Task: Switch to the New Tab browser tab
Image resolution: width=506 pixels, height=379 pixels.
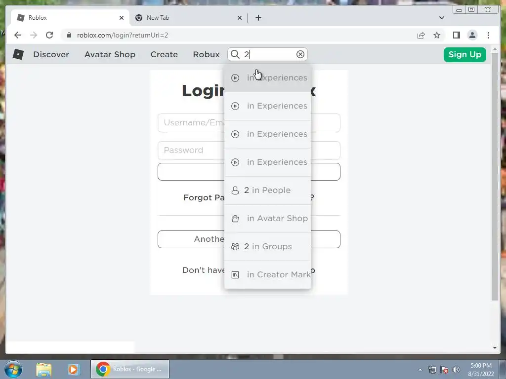Action: coord(189,18)
